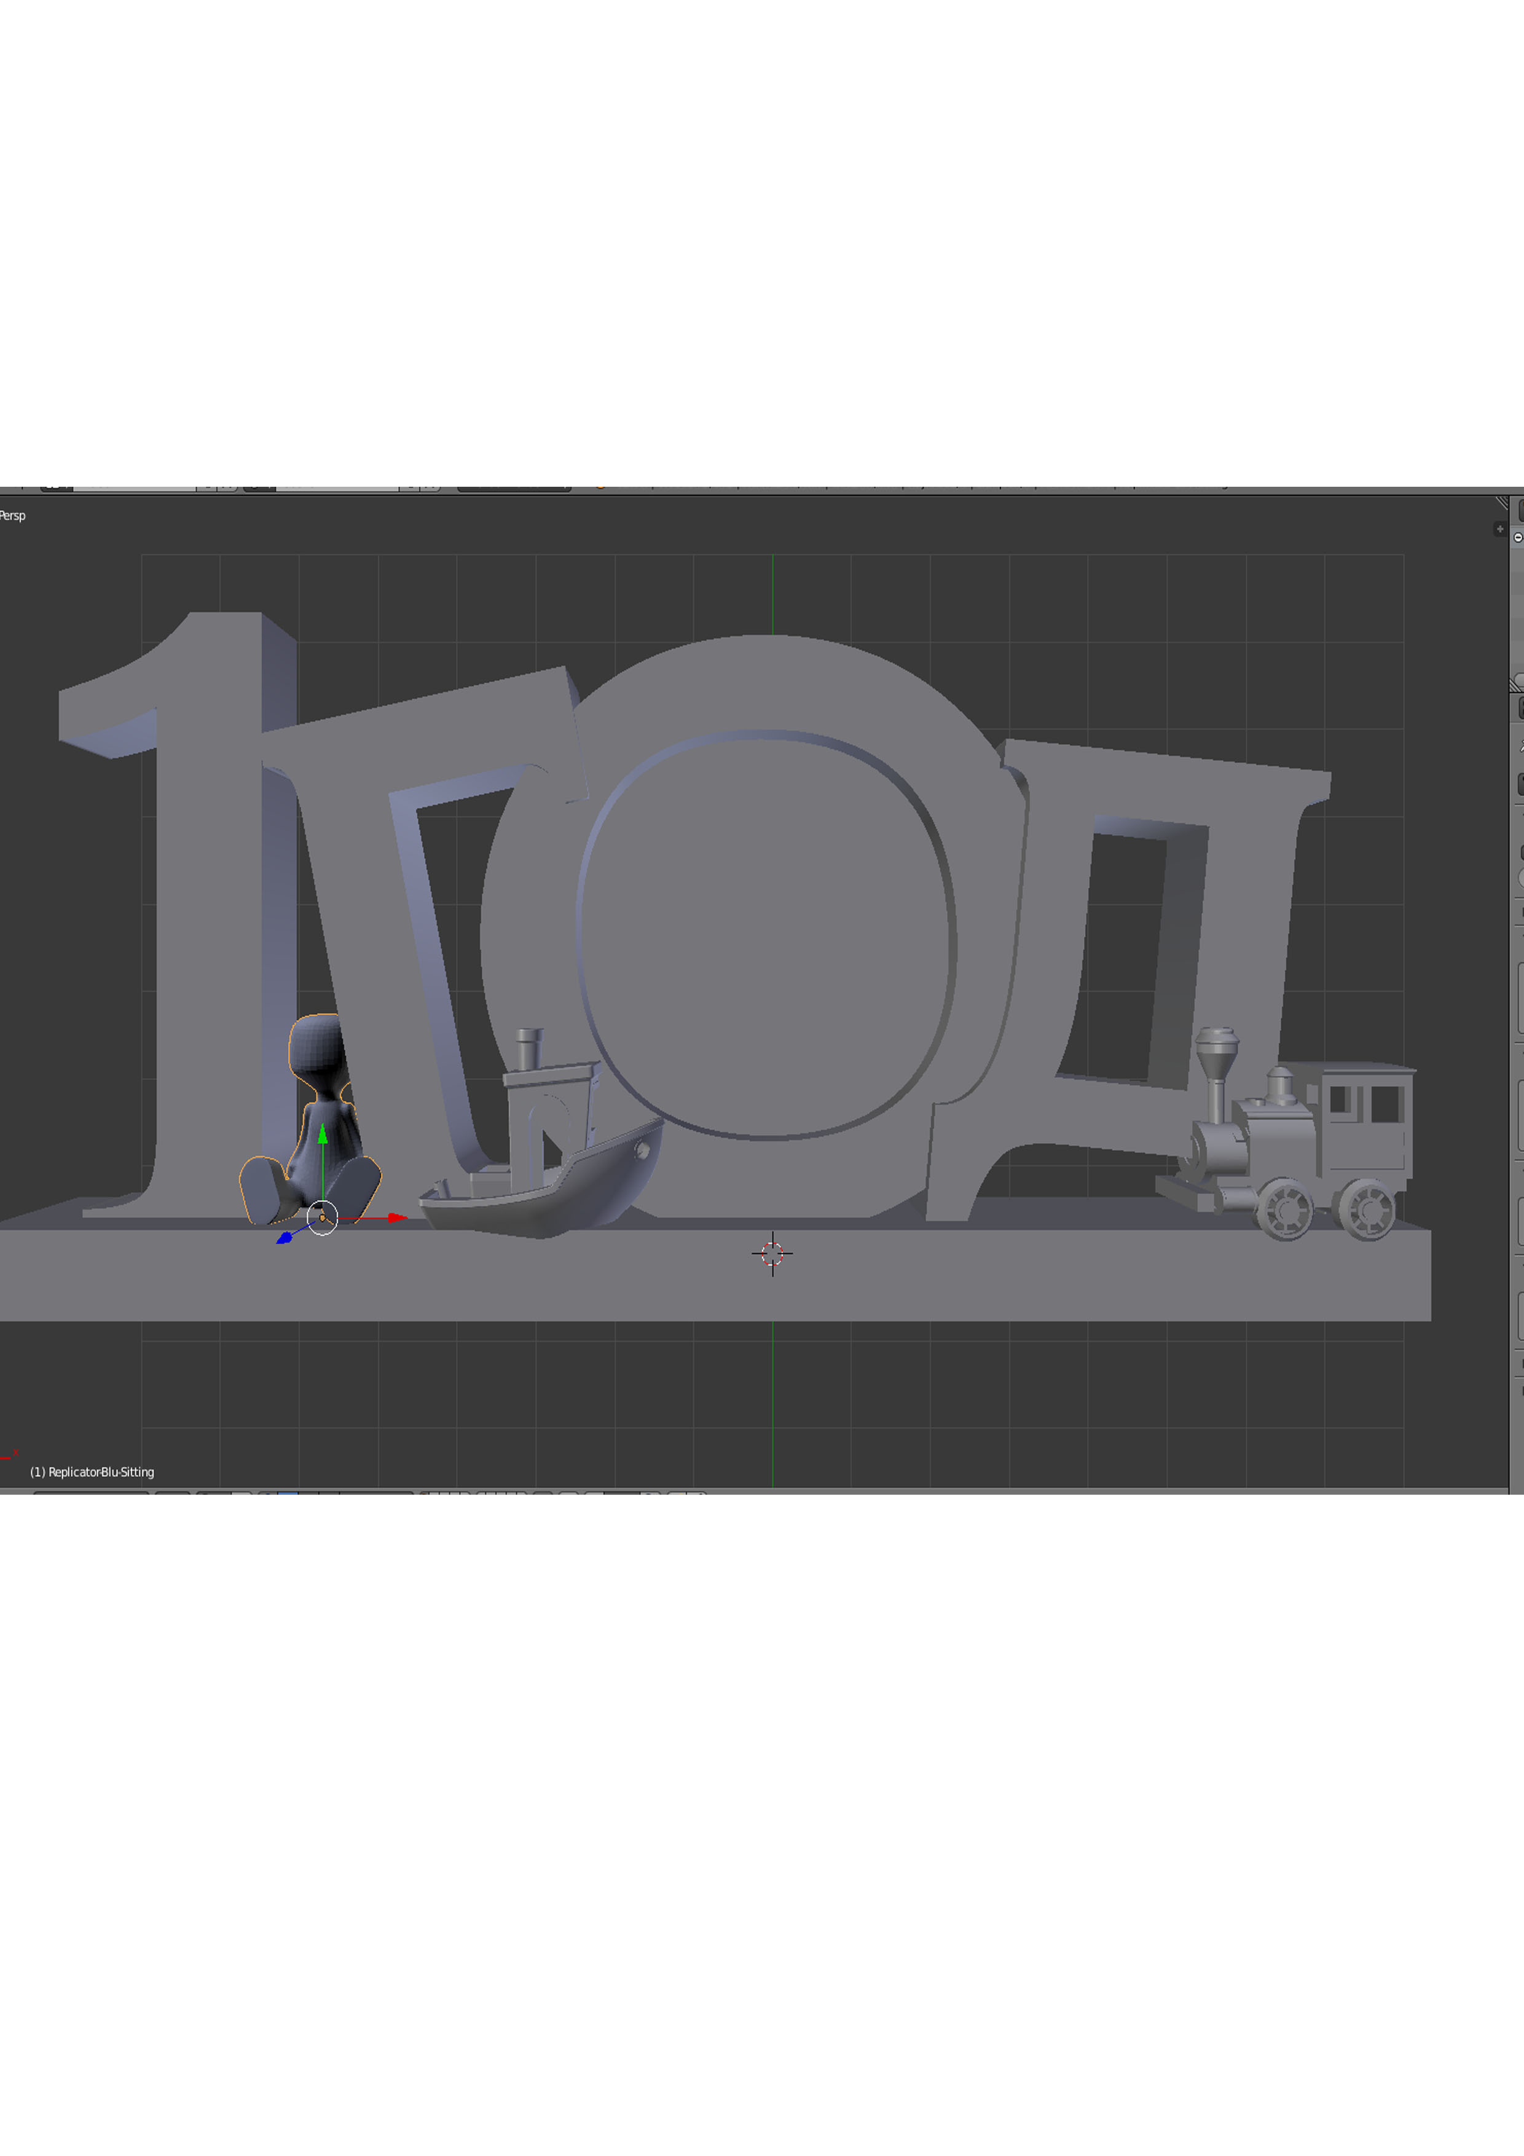1524x2156 pixels.
Task: Click the red X-axis manipulator arrow
Action: coord(397,1218)
